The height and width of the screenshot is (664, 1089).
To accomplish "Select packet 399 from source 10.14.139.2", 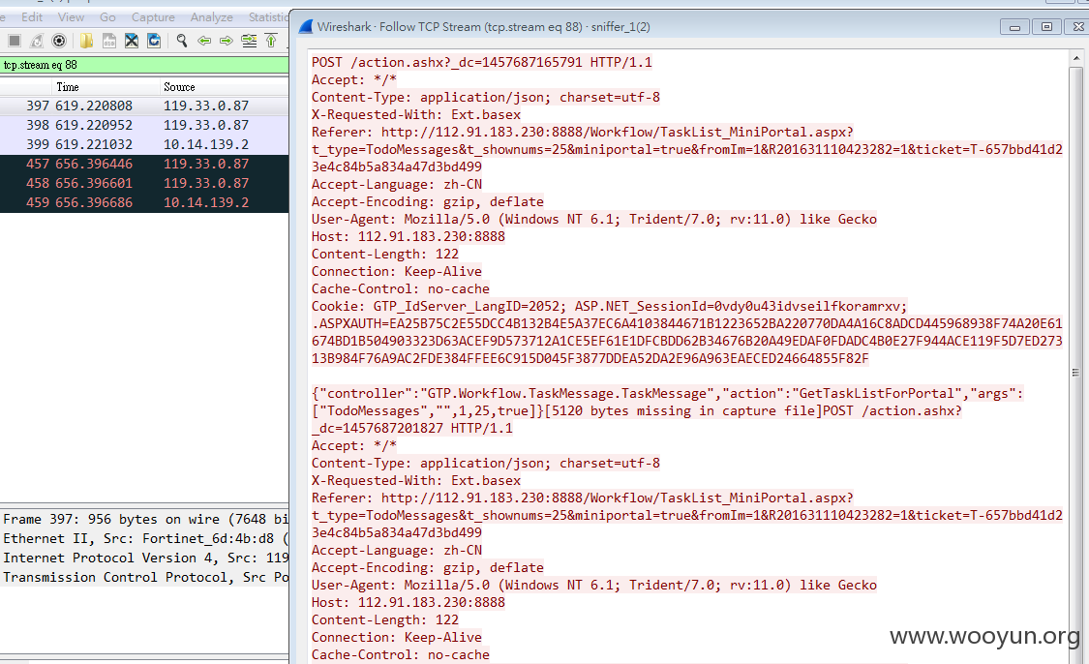I will pos(144,144).
